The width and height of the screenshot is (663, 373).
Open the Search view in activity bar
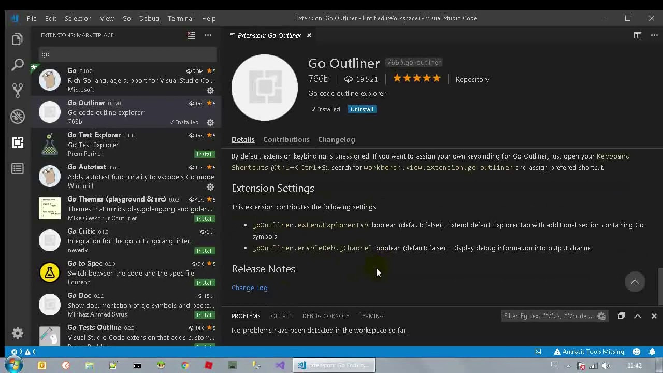coord(18,65)
